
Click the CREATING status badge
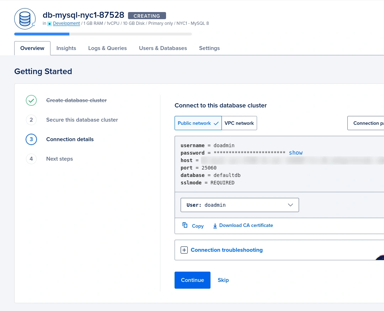pos(147,16)
